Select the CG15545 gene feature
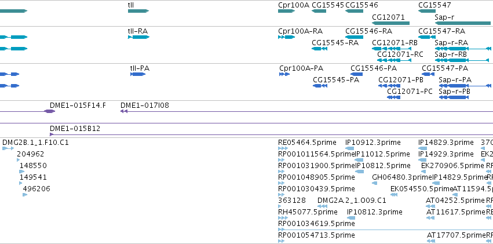Screen dimensions: 493x244 [x=319, y=11]
